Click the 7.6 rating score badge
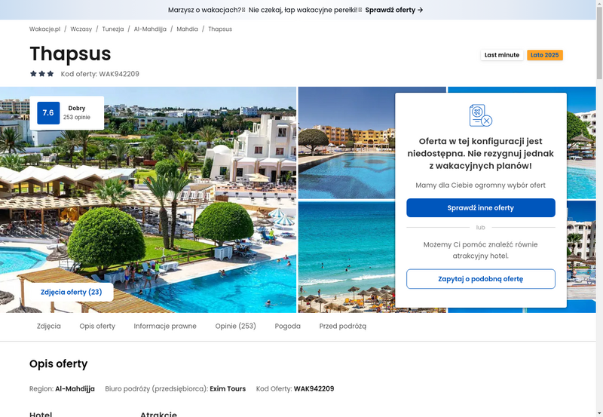 tap(48, 112)
